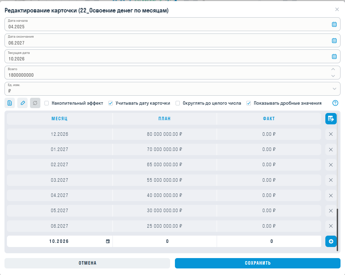Click the pencil edit icon
Image resolution: width=345 pixels, height=275 pixels.
(x=22, y=103)
